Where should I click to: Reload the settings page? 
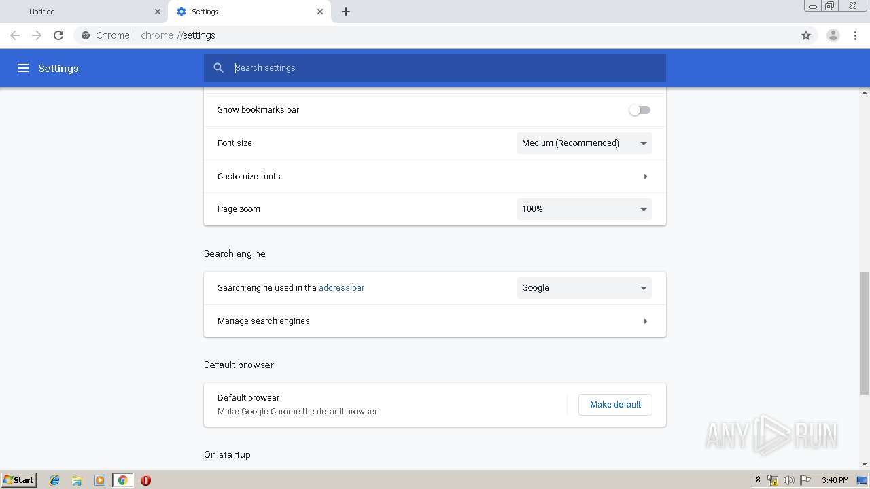click(x=58, y=35)
